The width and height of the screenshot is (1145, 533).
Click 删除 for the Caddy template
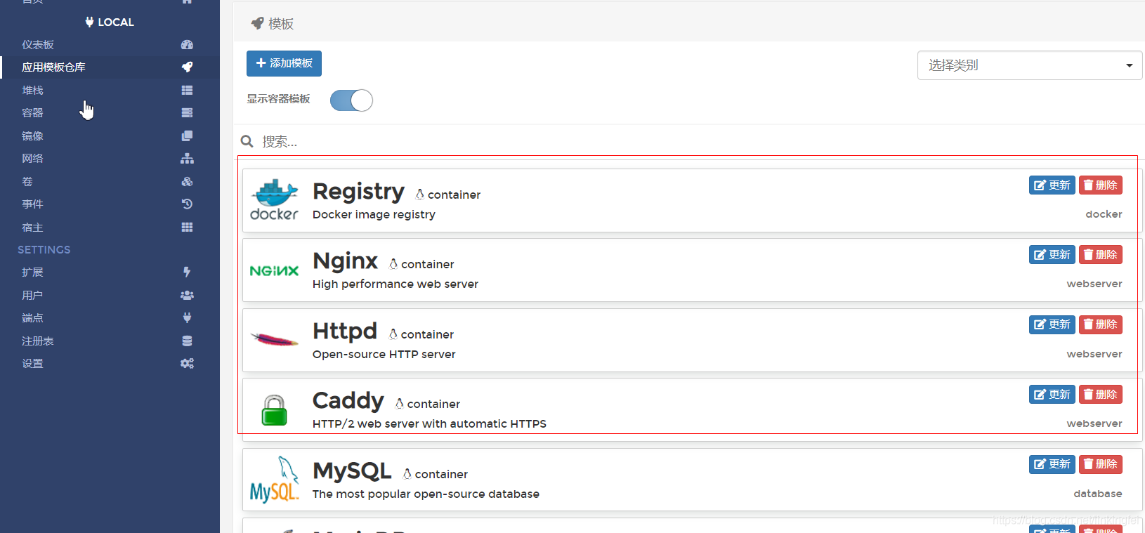coord(1100,394)
